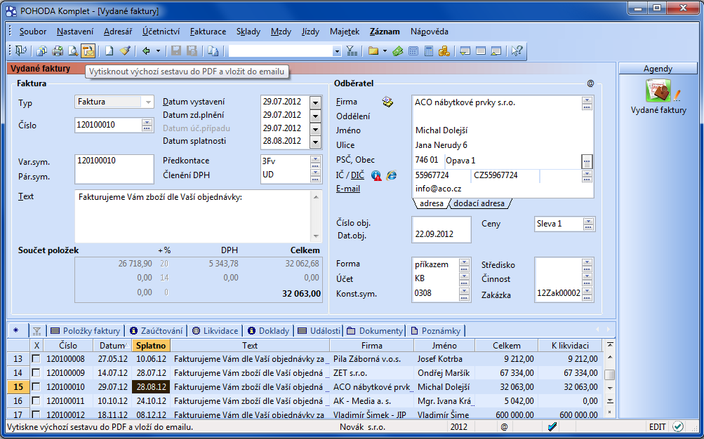The width and height of the screenshot is (704, 439).
Task: Click the filter icon left of Položky faktury
Action: [36, 331]
